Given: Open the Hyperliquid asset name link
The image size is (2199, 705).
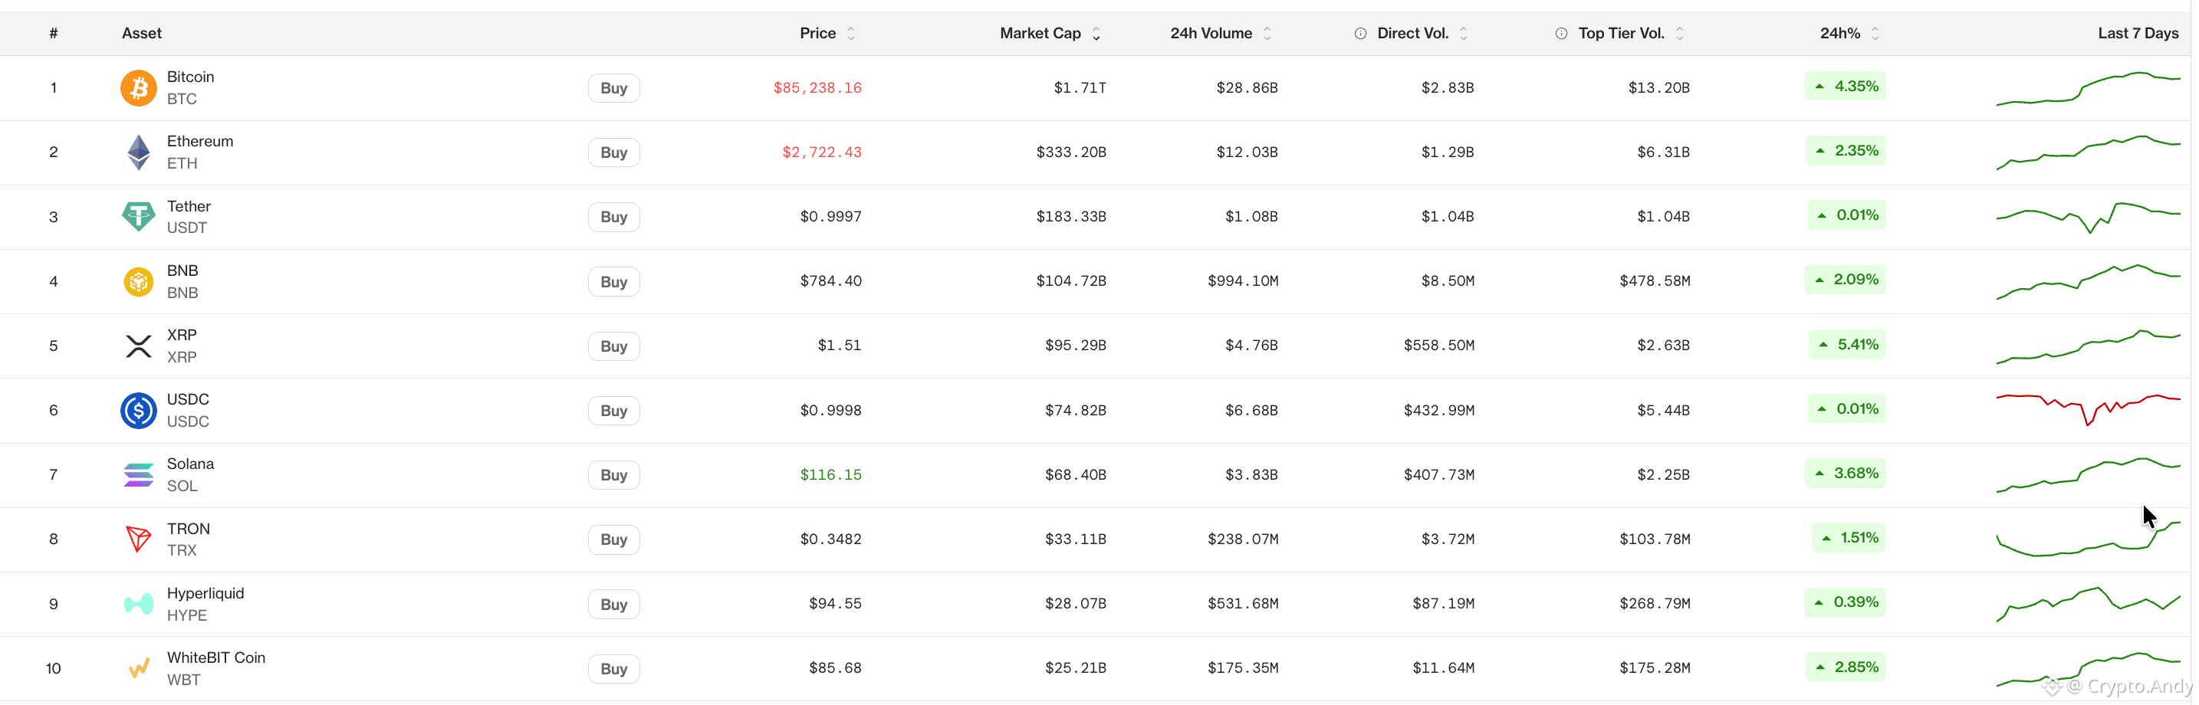Looking at the screenshot, I should pyautogui.click(x=205, y=593).
